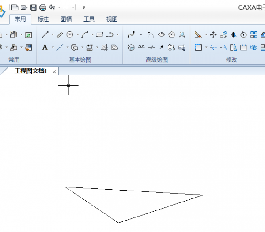Select the Line drawing tool
Screen dimensions: 265x232
pos(45,35)
